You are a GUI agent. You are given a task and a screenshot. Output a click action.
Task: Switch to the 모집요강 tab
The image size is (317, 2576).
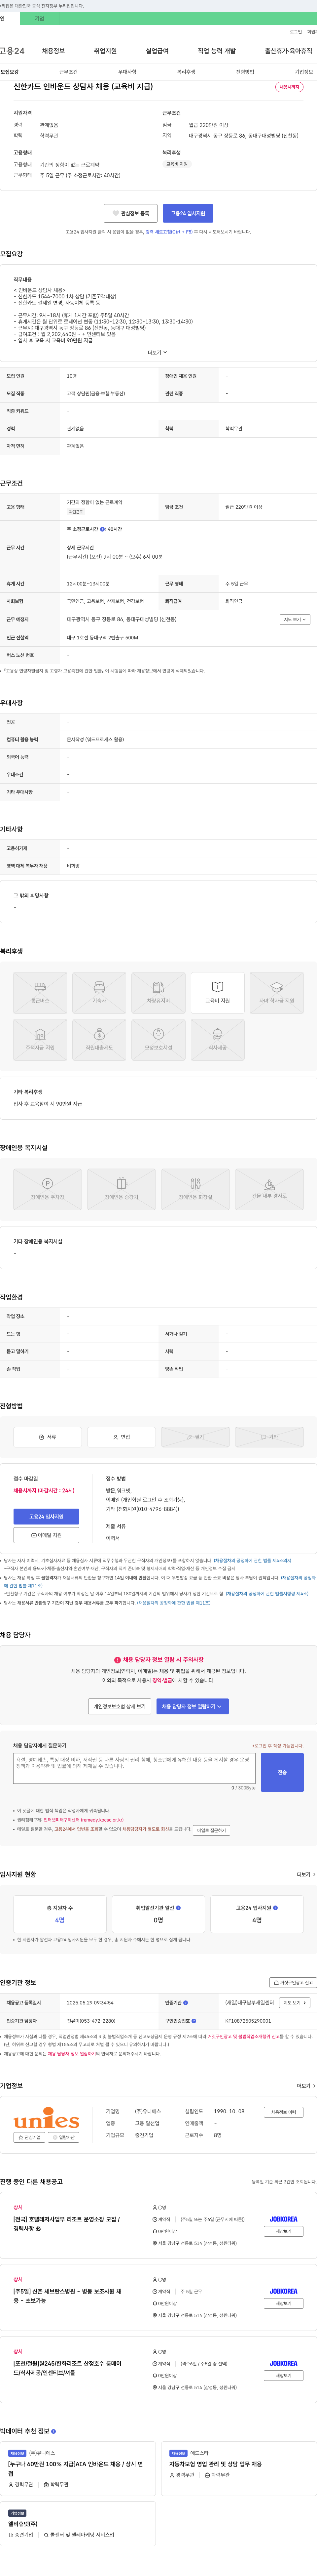(x=10, y=72)
